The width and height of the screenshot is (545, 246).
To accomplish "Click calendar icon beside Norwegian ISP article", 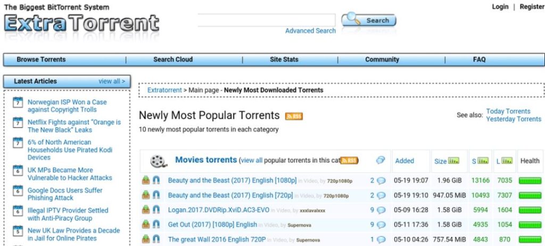I will (18, 102).
